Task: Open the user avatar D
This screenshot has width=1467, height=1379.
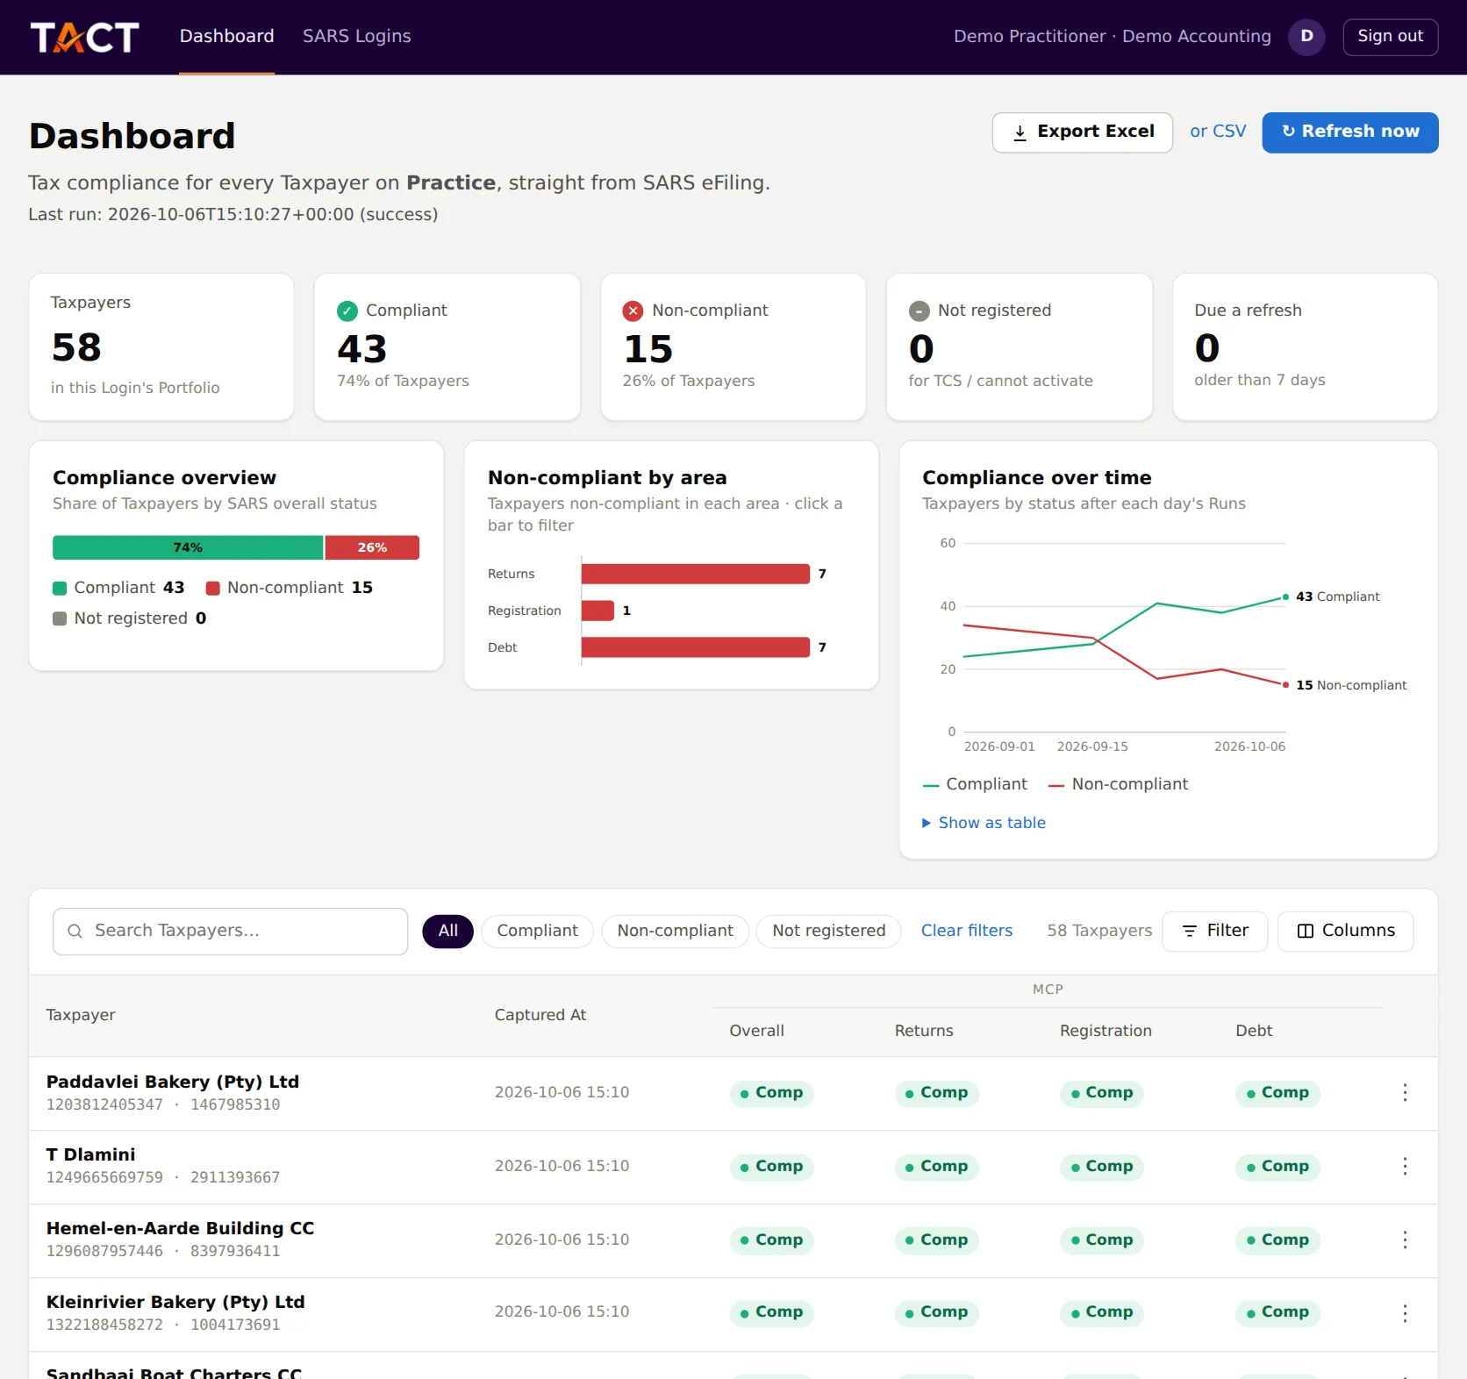Action: pyautogui.click(x=1306, y=37)
